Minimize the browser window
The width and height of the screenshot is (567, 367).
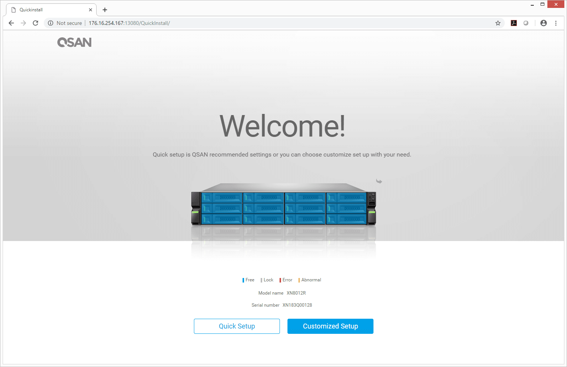point(532,5)
